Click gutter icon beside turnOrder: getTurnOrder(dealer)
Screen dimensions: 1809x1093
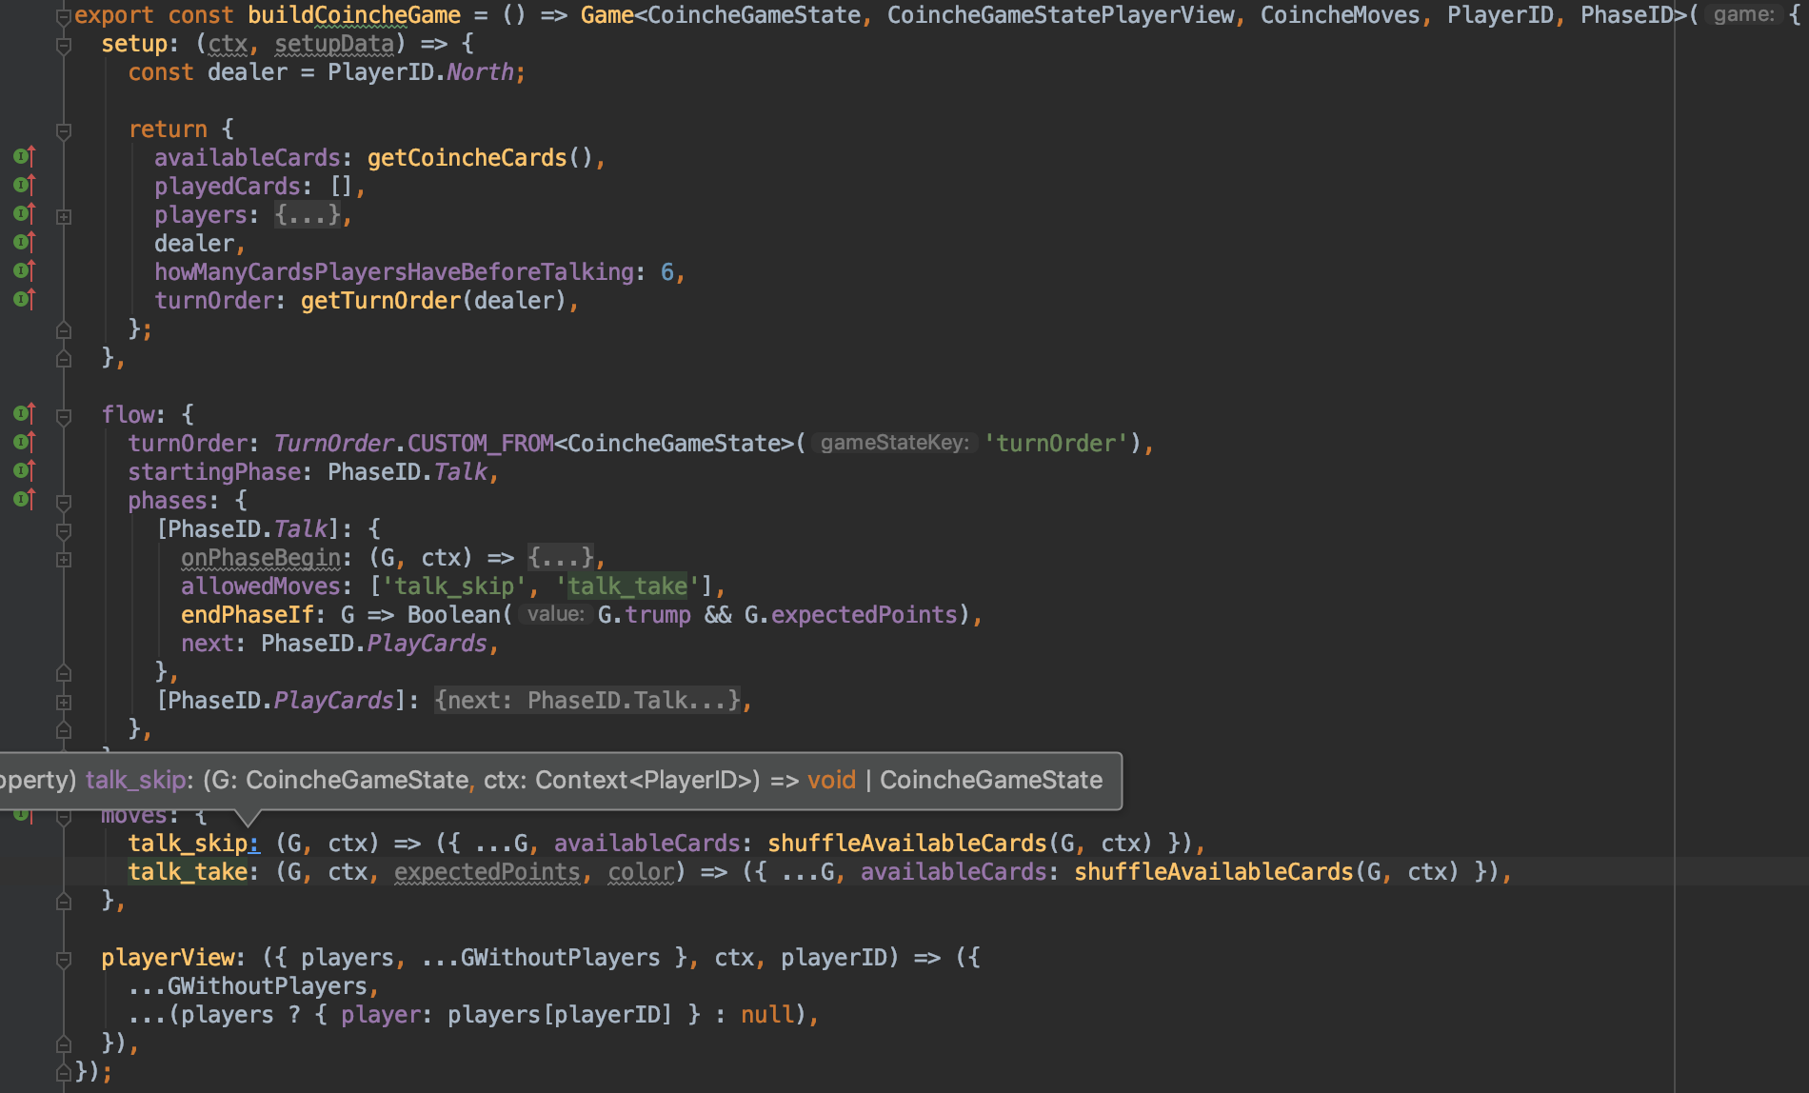(24, 299)
